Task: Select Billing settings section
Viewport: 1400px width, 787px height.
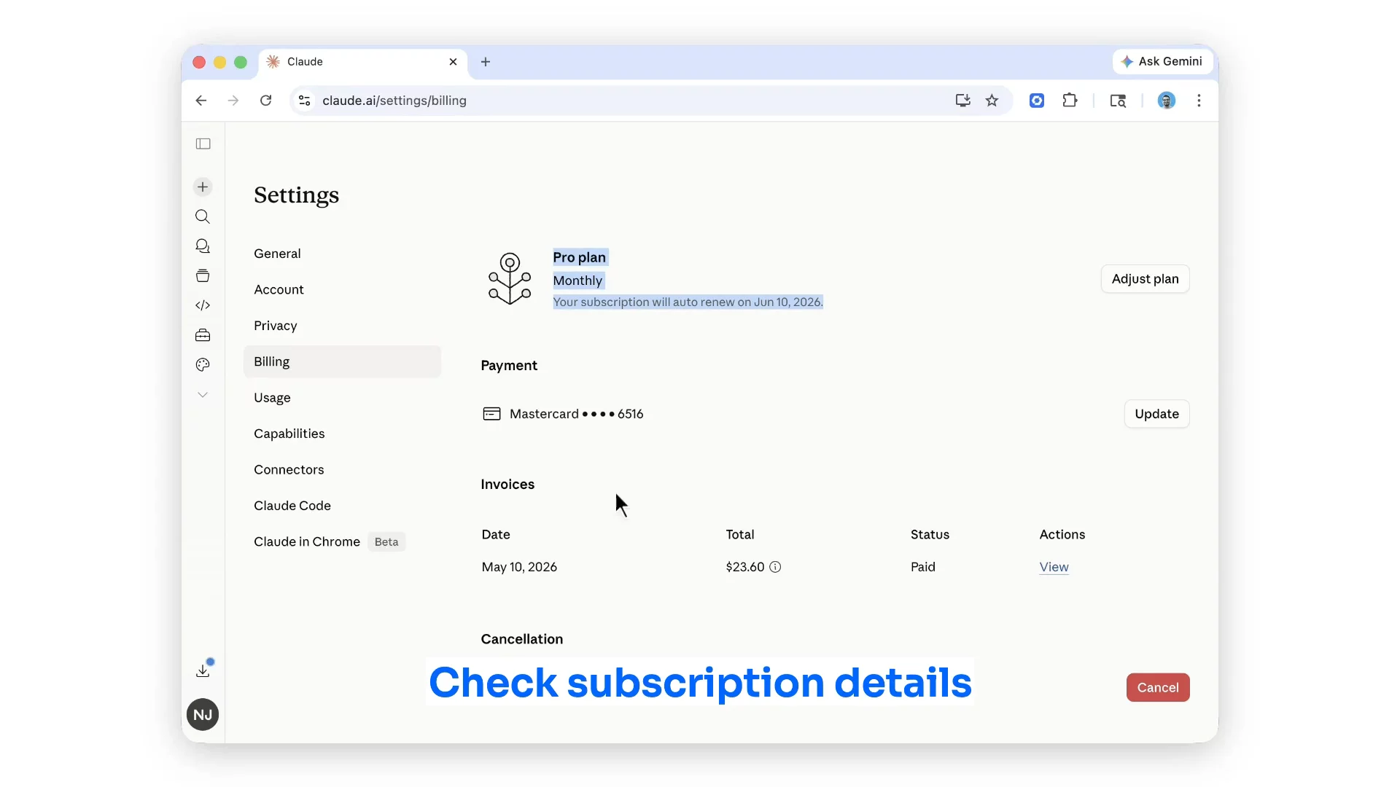Action: tap(342, 361)
